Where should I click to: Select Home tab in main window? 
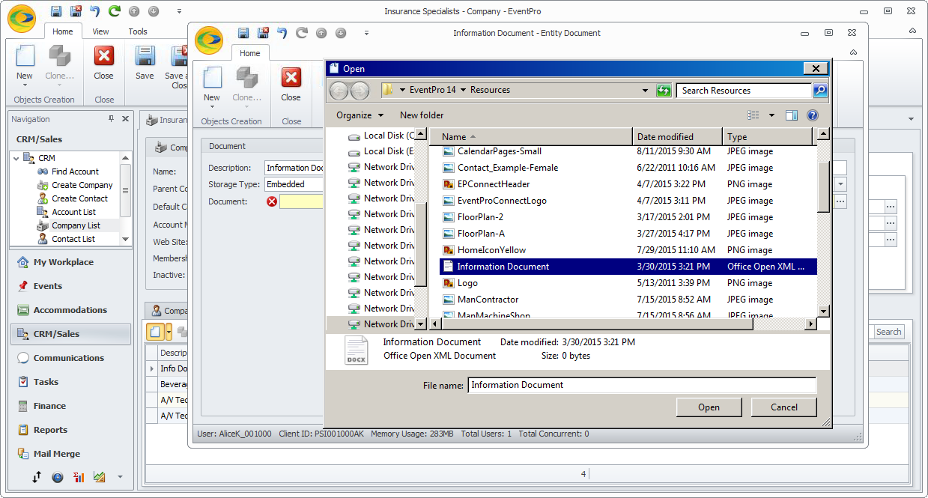click(63, 31)
